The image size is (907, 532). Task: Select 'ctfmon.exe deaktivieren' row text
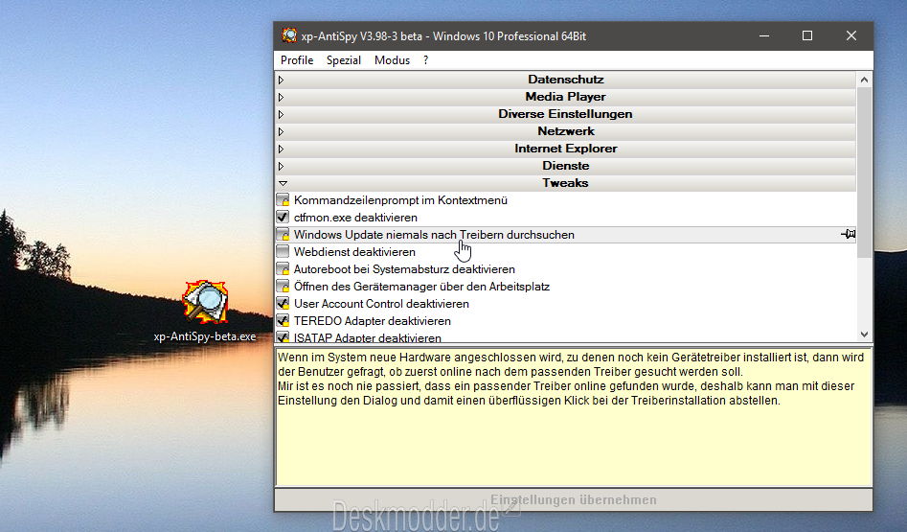355,218
